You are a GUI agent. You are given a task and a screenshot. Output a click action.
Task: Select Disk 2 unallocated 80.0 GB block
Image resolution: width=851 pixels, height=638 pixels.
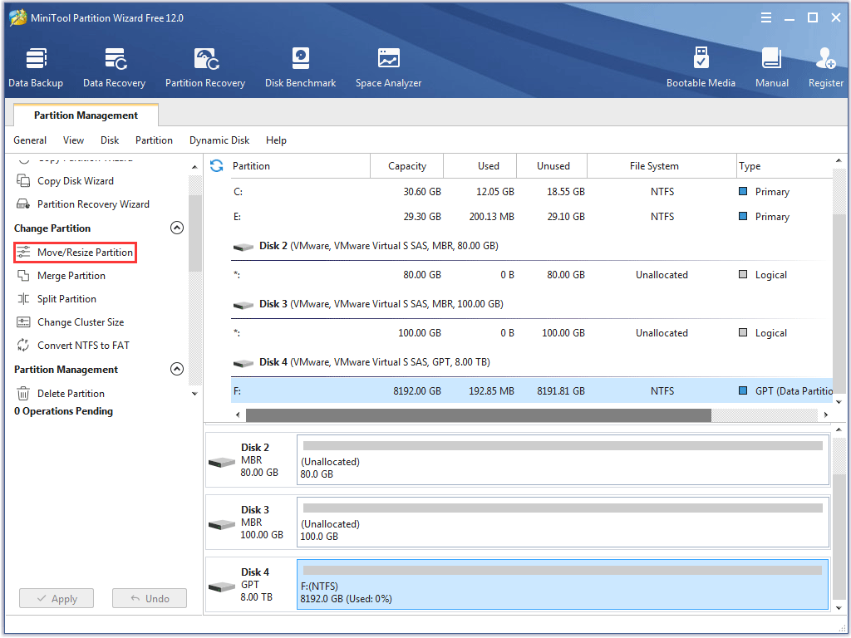[563, 460]
